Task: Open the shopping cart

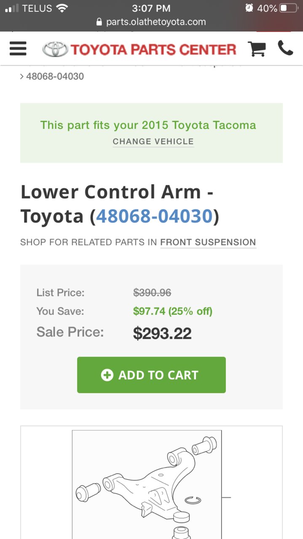Action: tap(257, 49)
